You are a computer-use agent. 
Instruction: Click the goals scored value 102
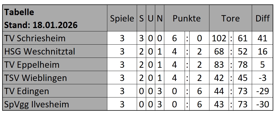(219, 38)
